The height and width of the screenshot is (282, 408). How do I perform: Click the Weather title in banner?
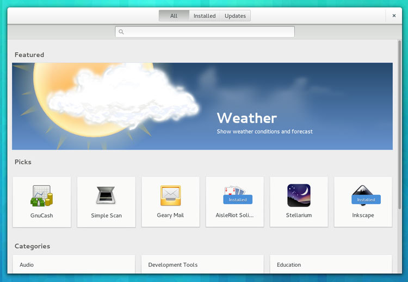pyautogui.click(x=246, y=118)
